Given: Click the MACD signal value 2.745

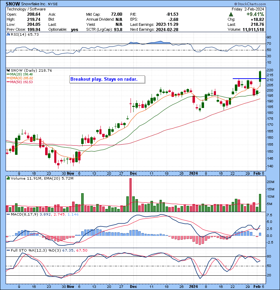Looking at the screenshot, I should pyautogui.click(x=59, y=215).
